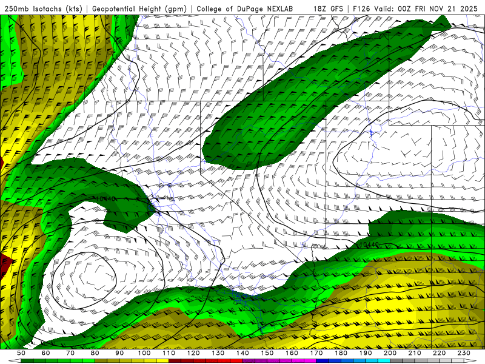Select the purple swatch right of 140
Image resolution: width=485 pixels, height=364 pixels.
click(x=249, y=361)
